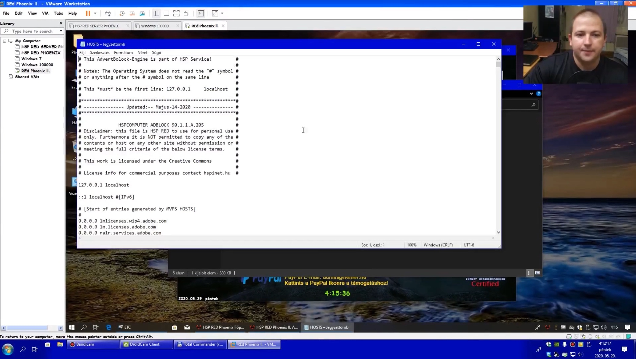Open the VMware View menu
Viewport: 636px width, 359px height.
pos(32,13)
